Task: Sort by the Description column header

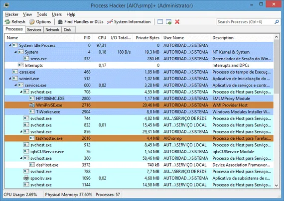Action: (x=242, y=38)
